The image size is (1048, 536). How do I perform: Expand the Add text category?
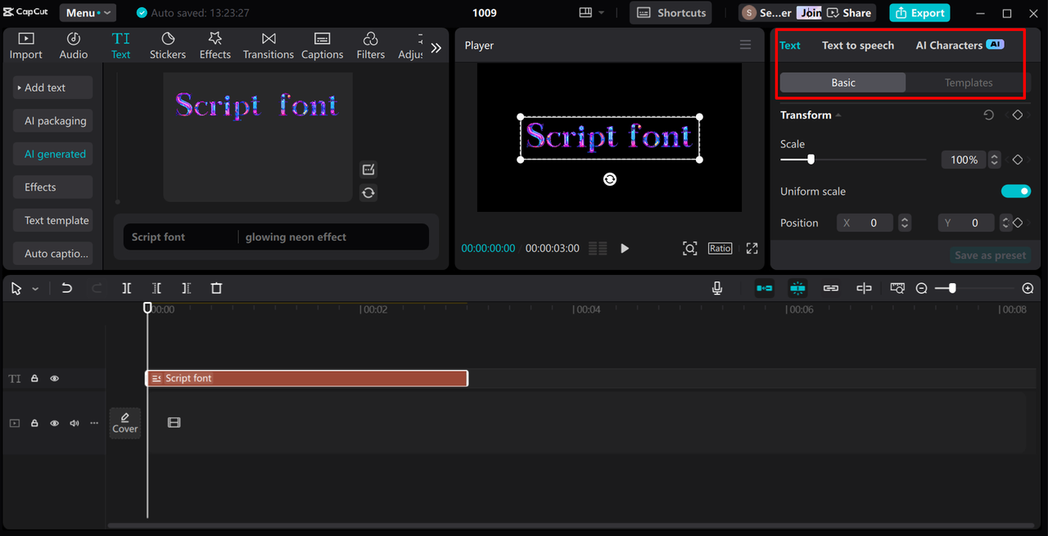[x=52, y=88]
